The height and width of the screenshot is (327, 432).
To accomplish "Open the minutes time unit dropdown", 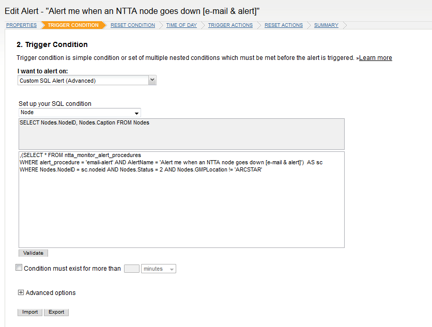I will (158, 269).
